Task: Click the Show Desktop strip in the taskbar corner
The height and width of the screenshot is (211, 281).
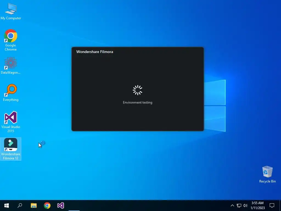Action: coord(280,206)
